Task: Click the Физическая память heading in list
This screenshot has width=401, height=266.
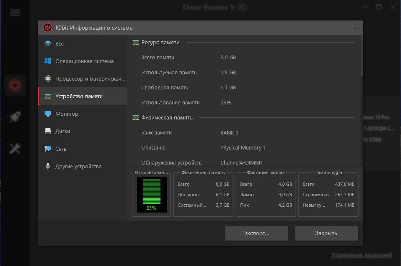Action: pos(167,118)
